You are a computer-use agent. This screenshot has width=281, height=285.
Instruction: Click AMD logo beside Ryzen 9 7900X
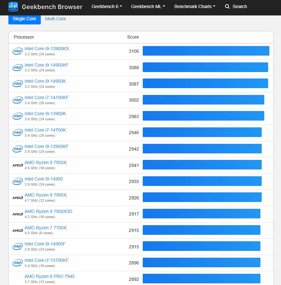click(x=18, y=198)
